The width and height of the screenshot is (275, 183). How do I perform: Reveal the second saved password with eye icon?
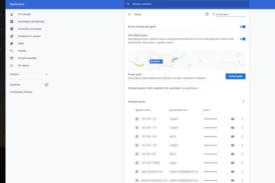[x=233, y=128]
